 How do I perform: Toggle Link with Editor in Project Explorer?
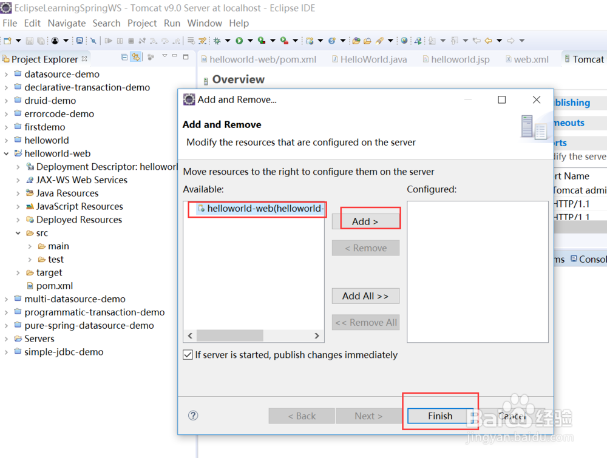pos(135,57)
